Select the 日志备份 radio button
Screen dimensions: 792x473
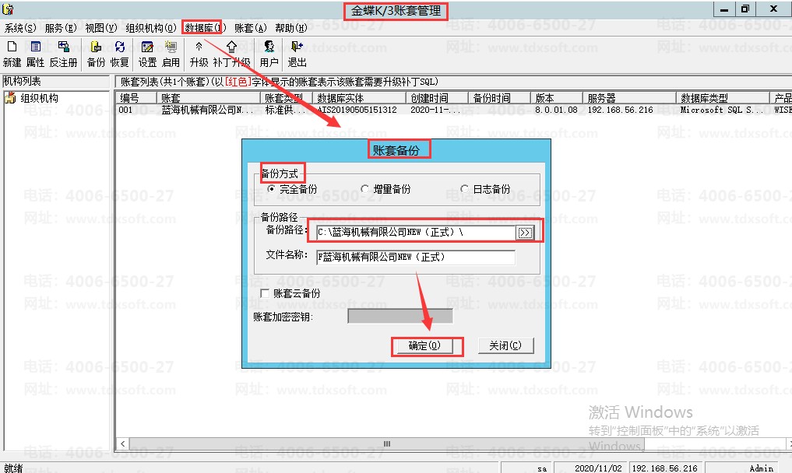[464, 189]
